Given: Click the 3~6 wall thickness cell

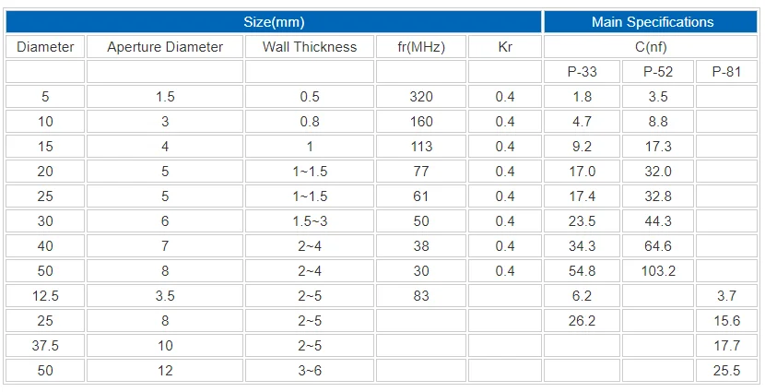Looking at the screenshot, I should pos(309,371).
